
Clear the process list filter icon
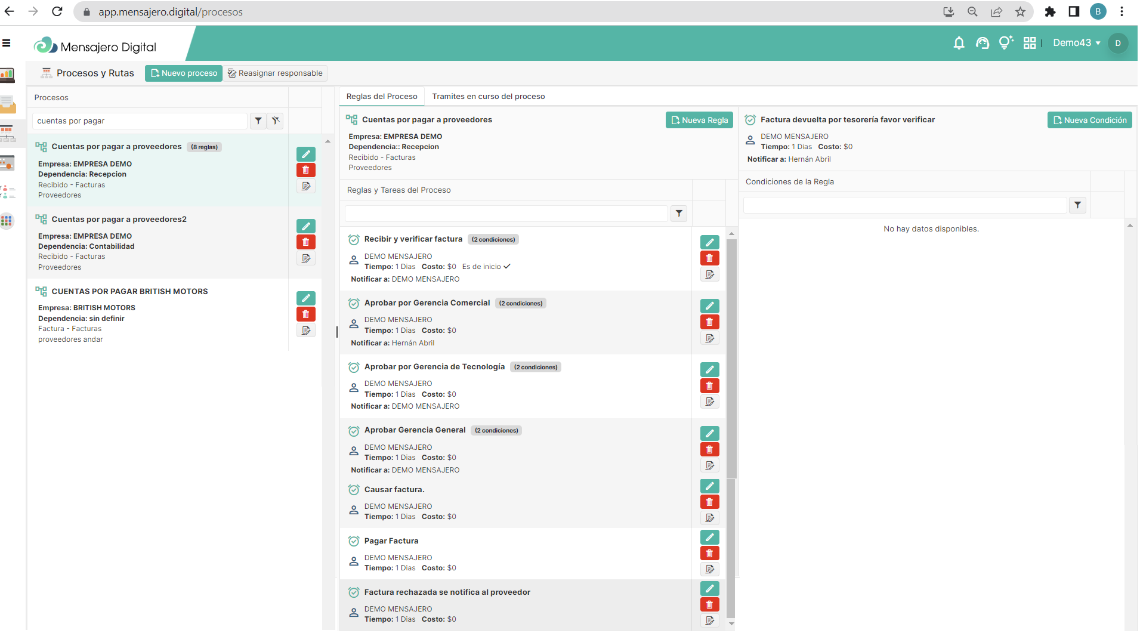(275, 121)
